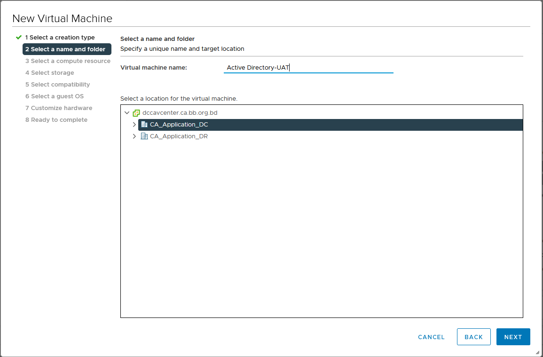543x357 pixels.
Task: Click the 'New Virtual Machine' dialog title
Action: pyautogui.click(x=63, y=18)
